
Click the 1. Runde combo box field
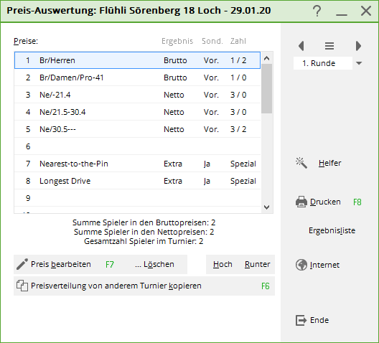323,63
